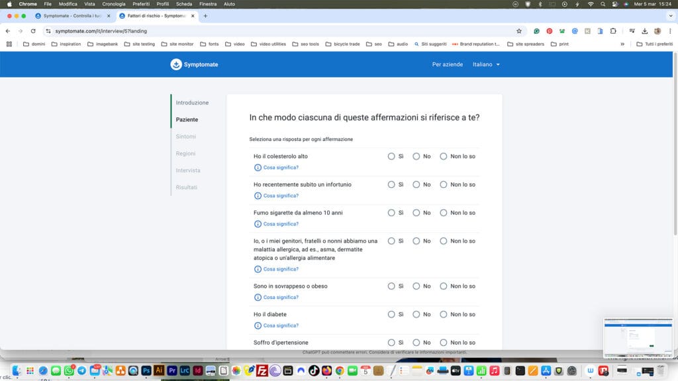Open the Chrome three-dot menu
The height and width of the screenshot is (381, 678).
[x=669, y=31]
